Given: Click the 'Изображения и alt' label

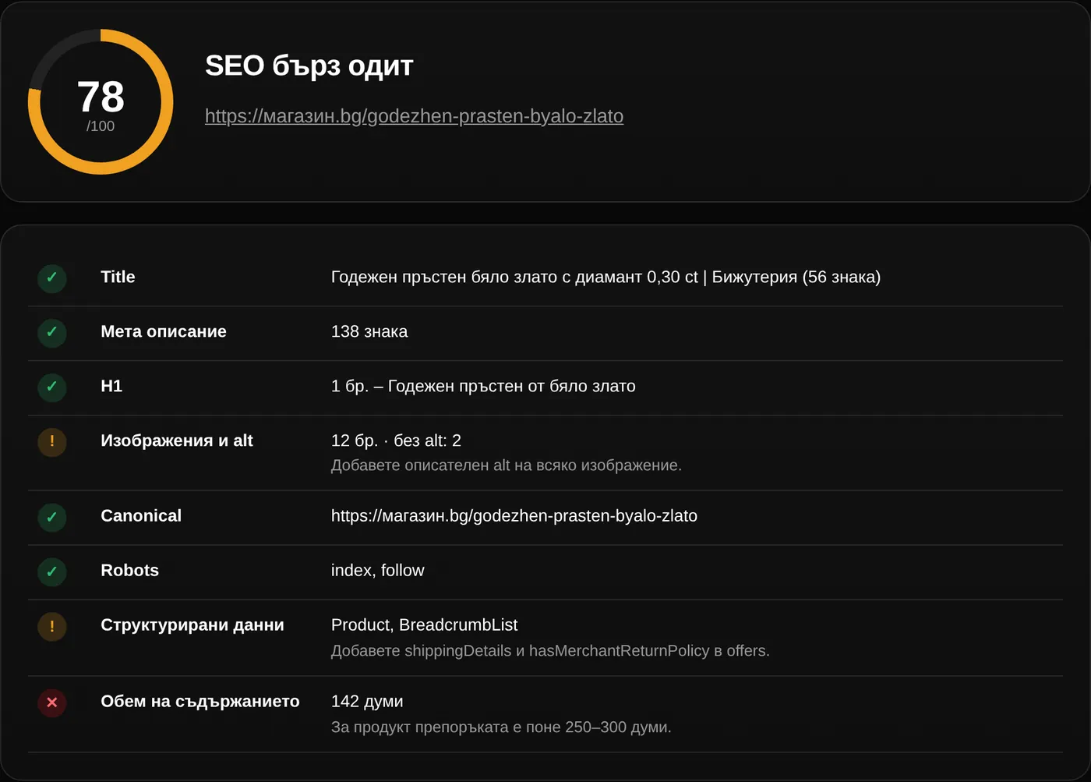Looking at the screenshot, I should (x=177, y=441).
